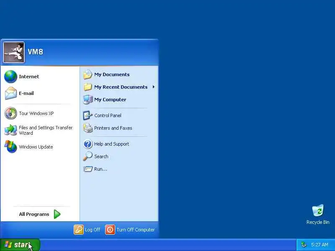Select Help and Support menu label
Image resolution: width=335 pixels, height=251 pixels.
pyautogui.click(x=112, y=144)
